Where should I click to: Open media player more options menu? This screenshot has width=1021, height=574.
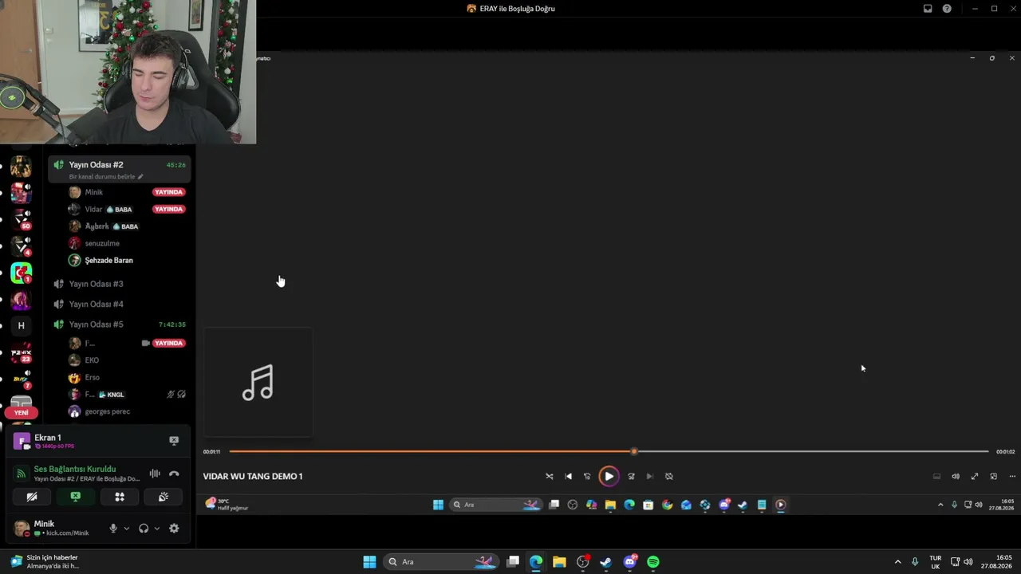[1012, 476]
